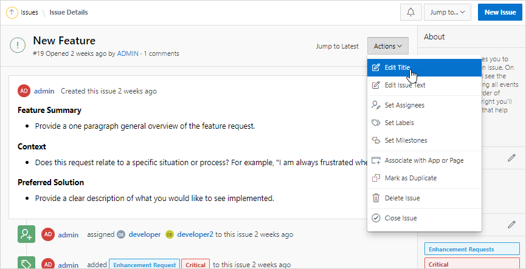Collapse the Actions dropdown menu

pos(388,46)
